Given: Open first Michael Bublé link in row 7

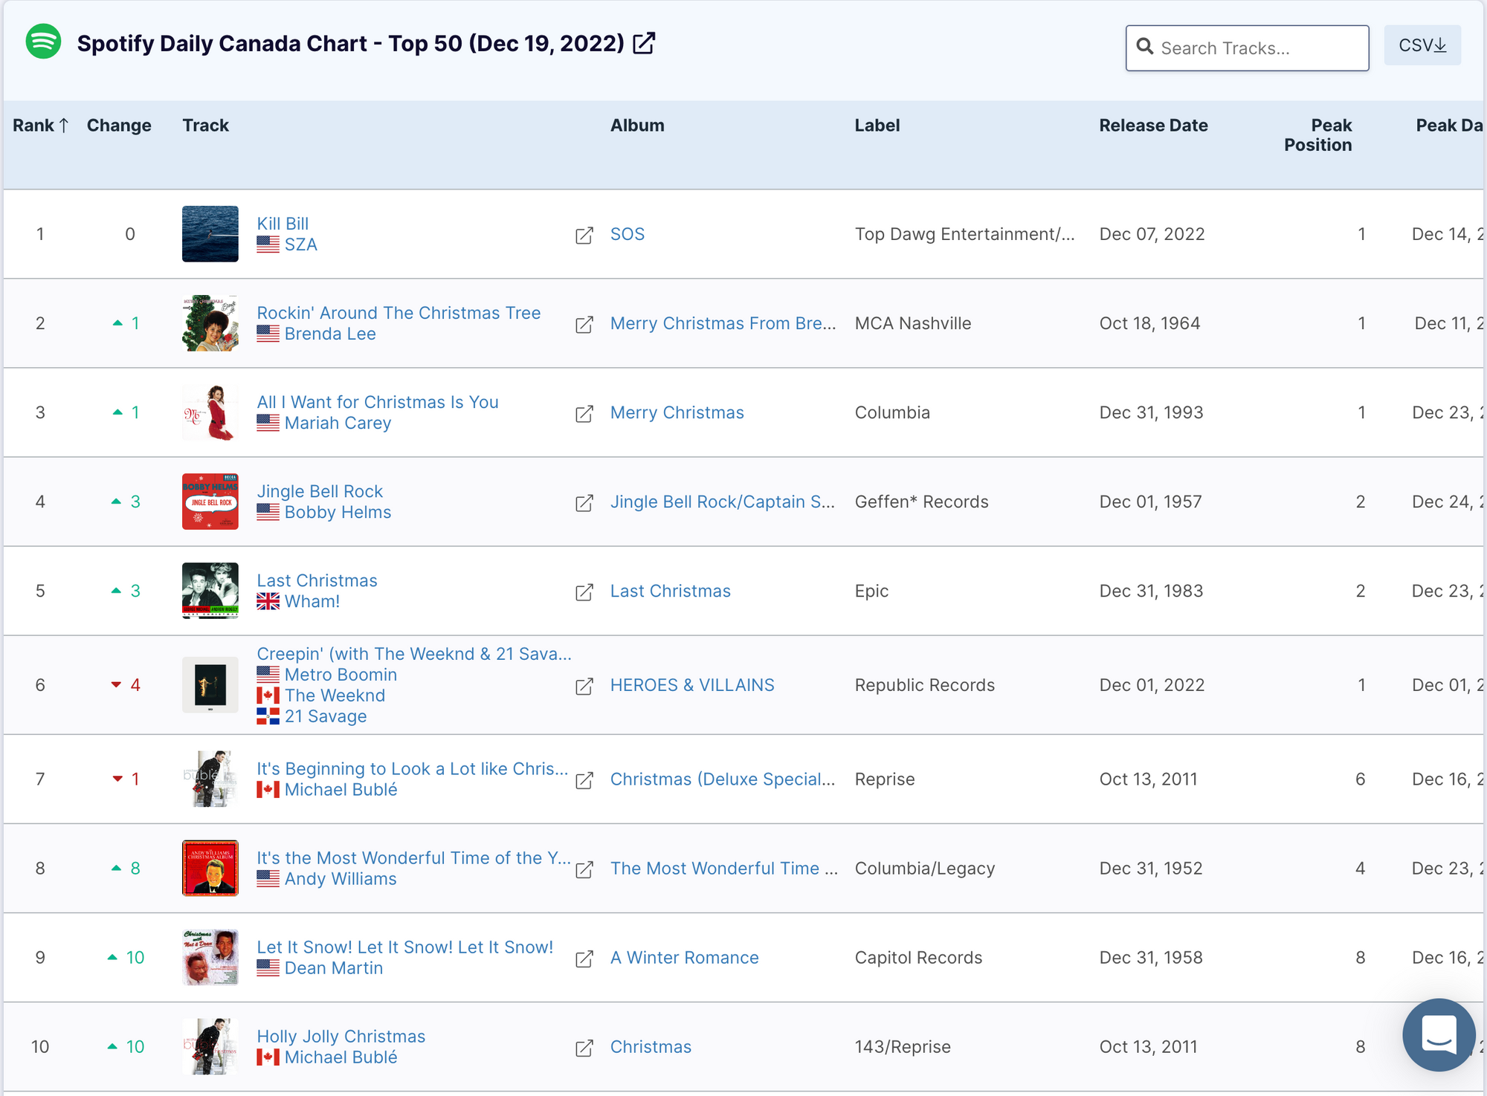Looking at the screenshot, I should 341,789.
